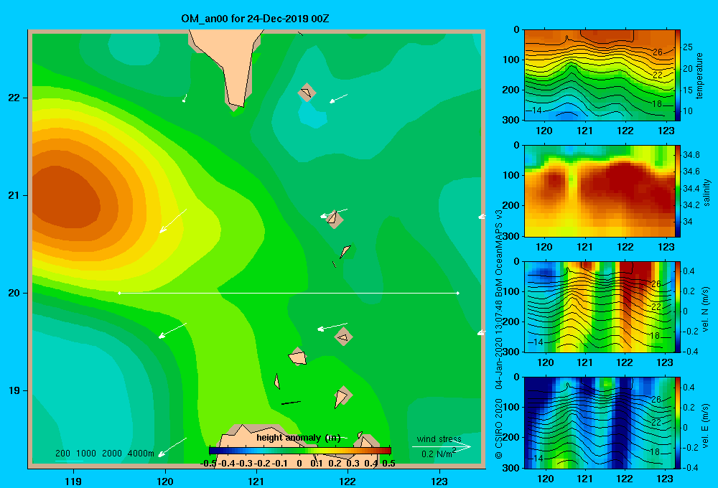Click the eastern endpoint of the white section line
Viewport: 718px width, 488px height.
pos(458,293)
